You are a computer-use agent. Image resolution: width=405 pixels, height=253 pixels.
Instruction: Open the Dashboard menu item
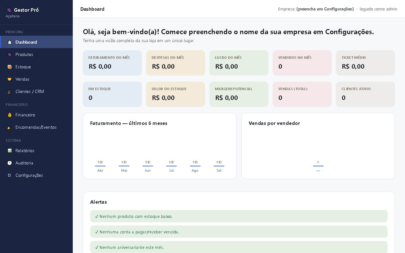(36, 42)
